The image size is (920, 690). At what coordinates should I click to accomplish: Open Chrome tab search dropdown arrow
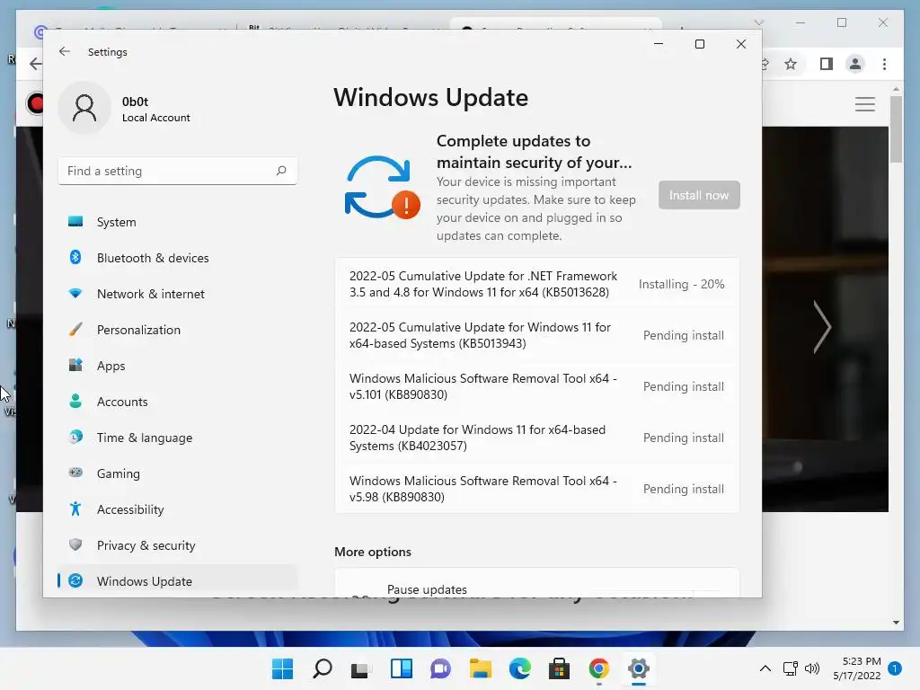[758, 22]
